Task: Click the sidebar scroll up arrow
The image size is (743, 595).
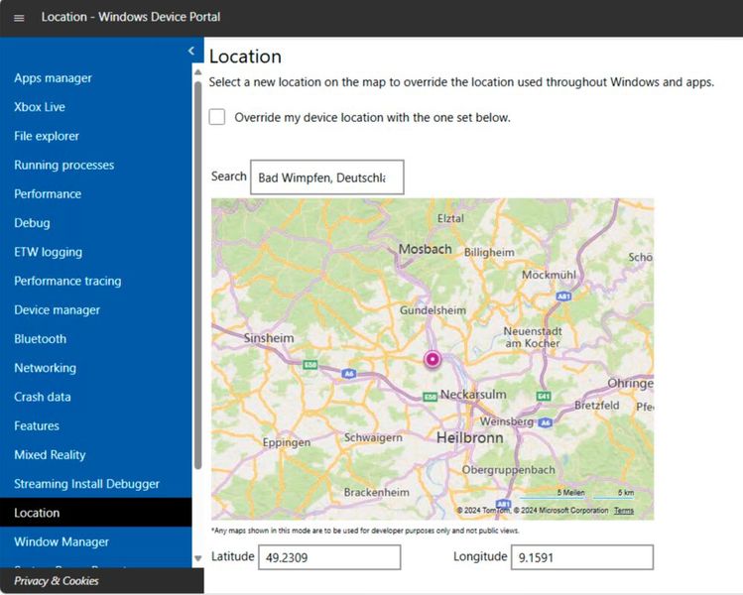Action: pyautogui.click(x=198, y=72)
